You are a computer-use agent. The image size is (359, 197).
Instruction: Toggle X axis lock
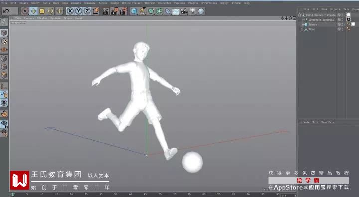70,11
